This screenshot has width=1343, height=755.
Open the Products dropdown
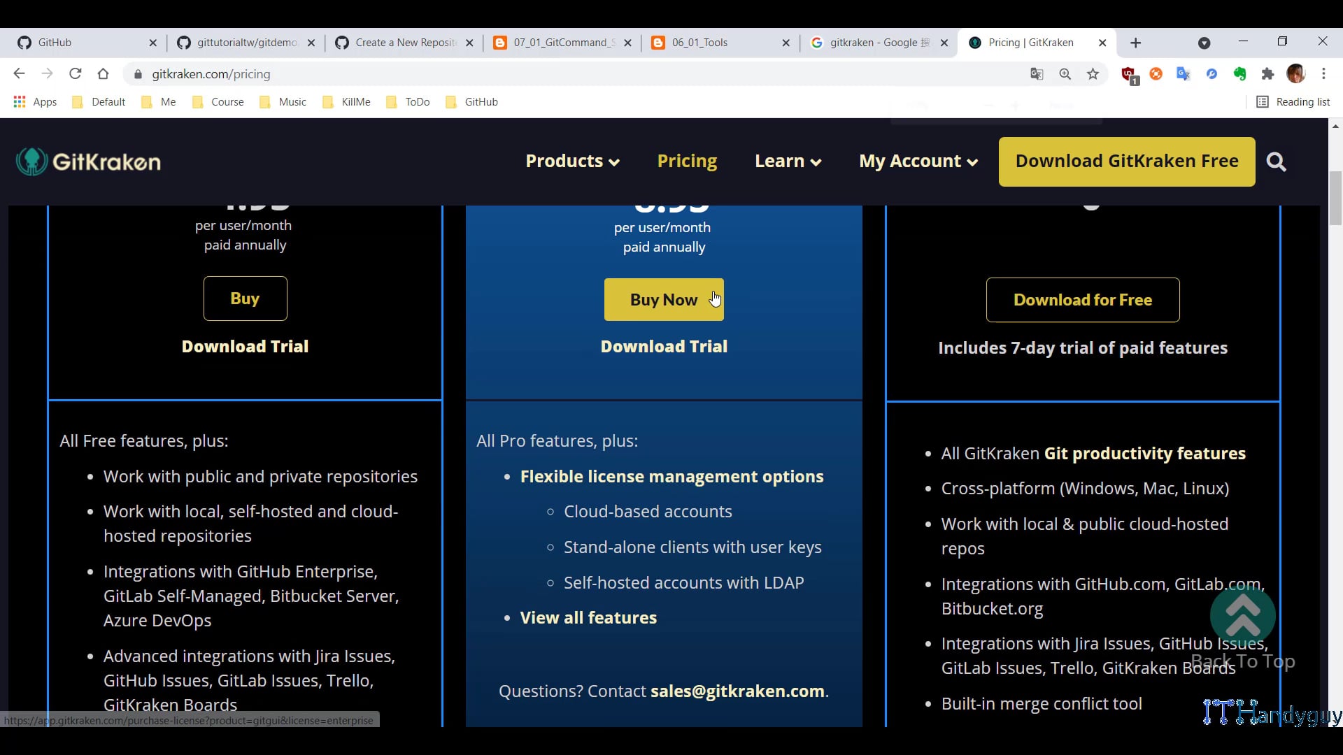[x=571, y=161]
